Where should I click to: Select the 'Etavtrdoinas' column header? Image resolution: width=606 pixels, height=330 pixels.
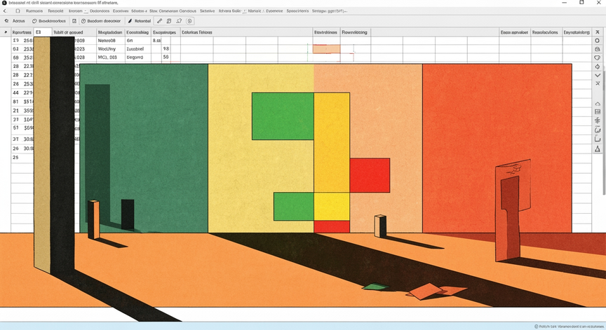click(326, 32)
